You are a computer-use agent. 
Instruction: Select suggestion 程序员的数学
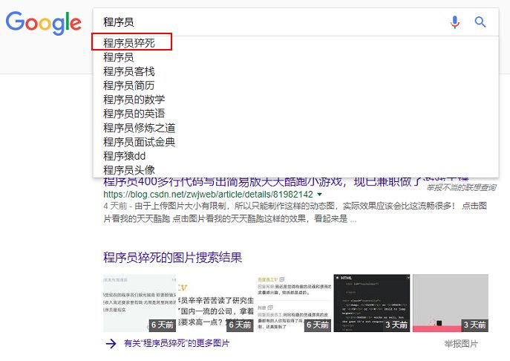[x=134, y=100]
